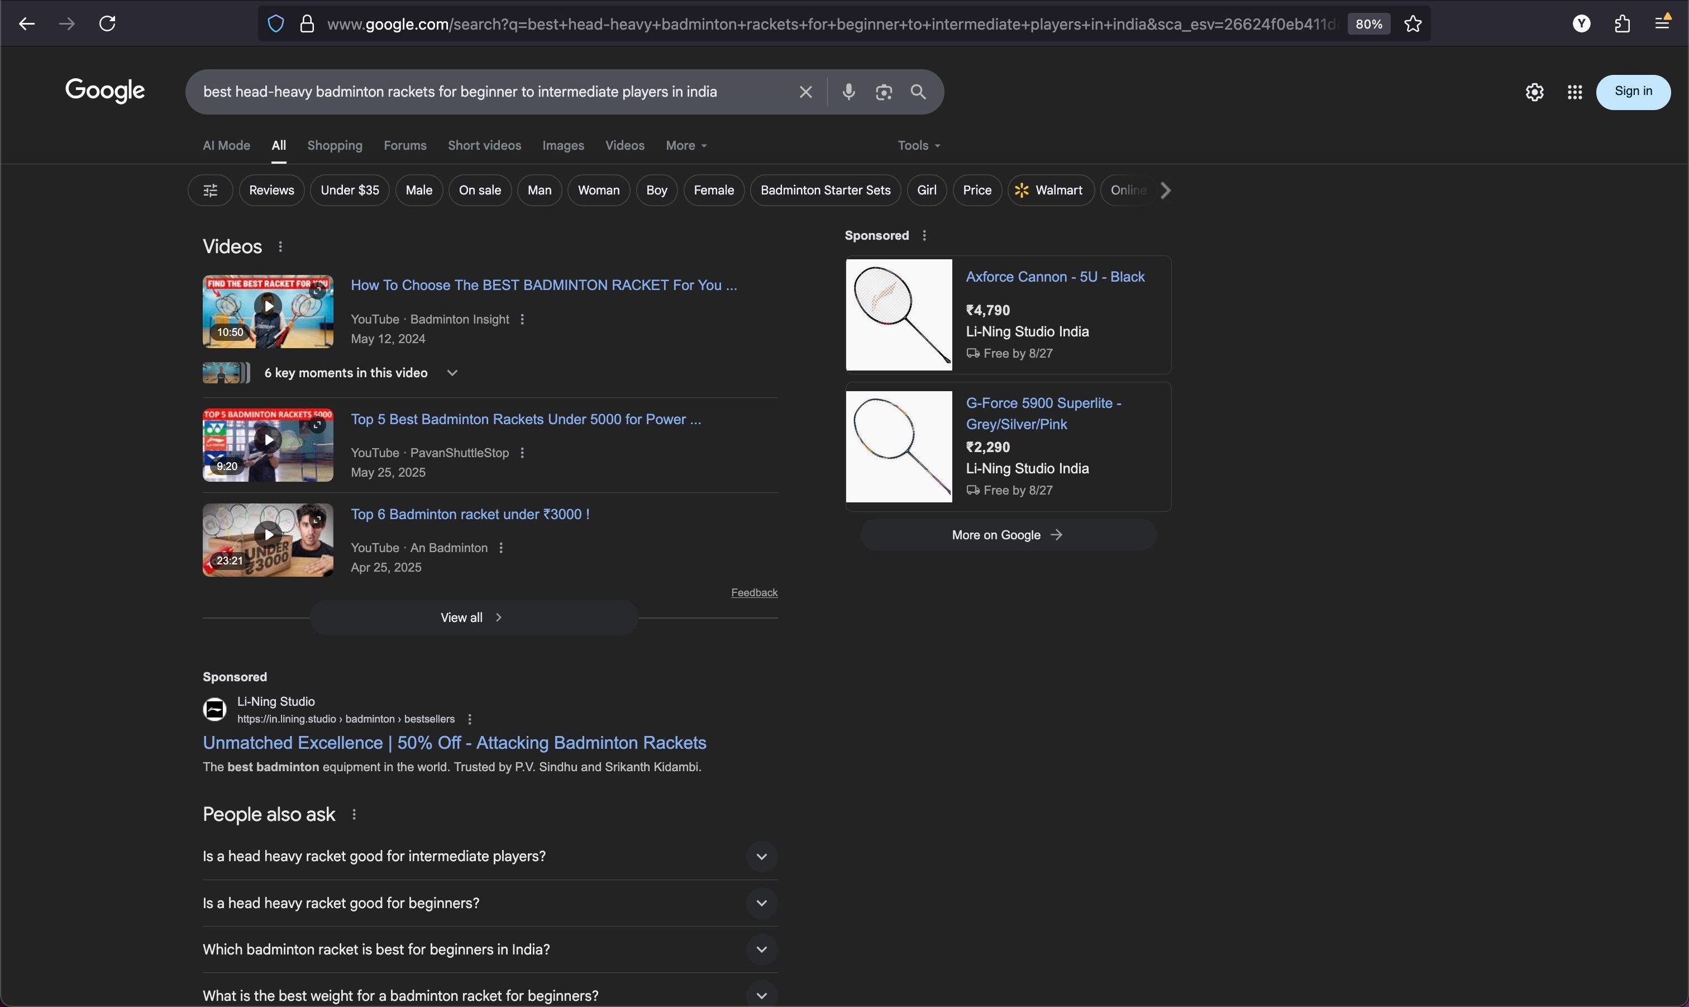Image resolution: width=1689 pixels, height=1007 pixels.
Task: Open the browser hamburger menu
Action: coord(1663,23)
